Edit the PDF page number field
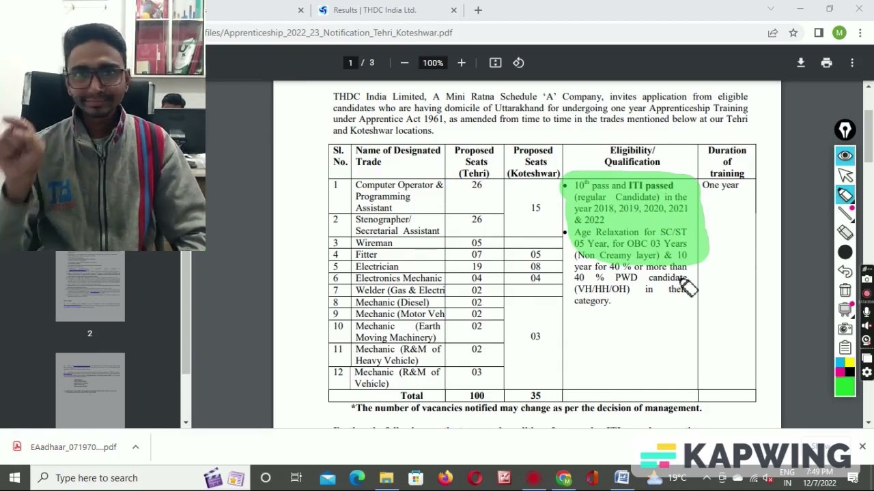 tap(350, 63)
